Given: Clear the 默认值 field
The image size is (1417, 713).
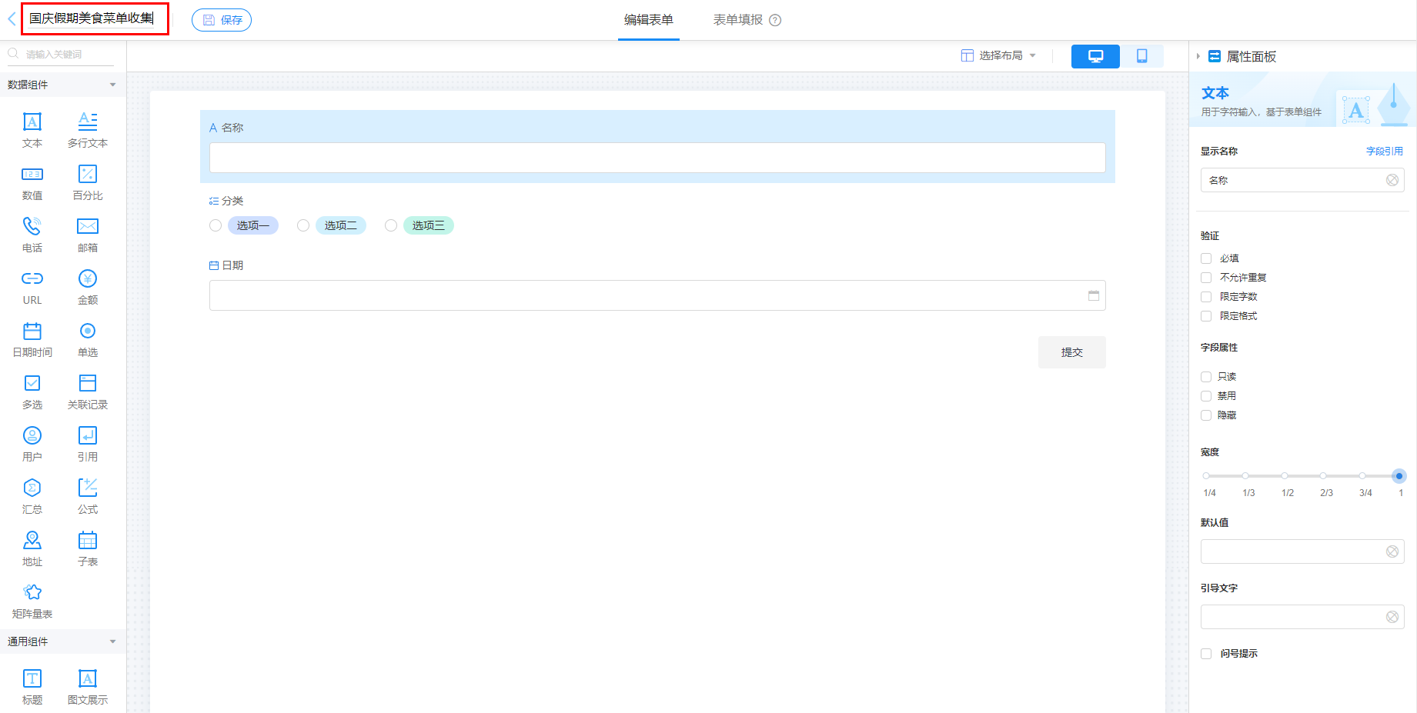Looking at the screenshot, I should [1392, 551].
